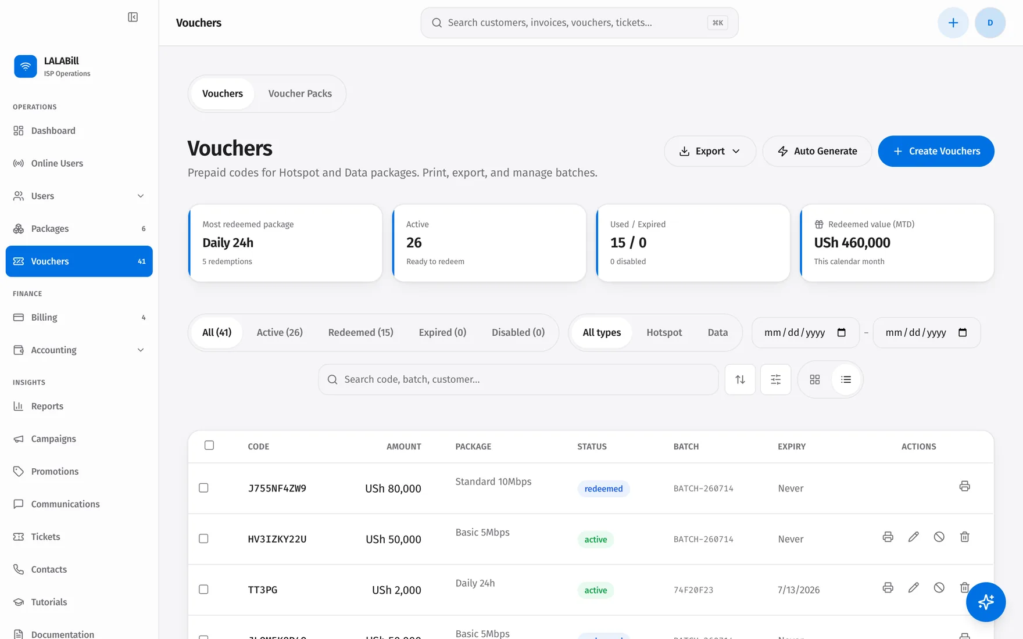Sort by the EXPIRY column header
This screenshot has height=639, width=1023.
(x=792, y=447)
